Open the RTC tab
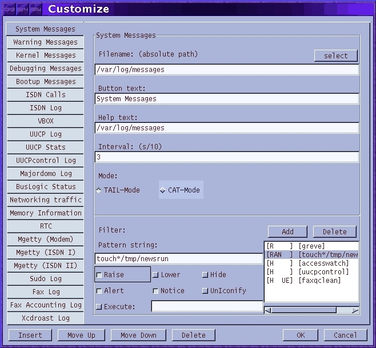 click(45, 226)
